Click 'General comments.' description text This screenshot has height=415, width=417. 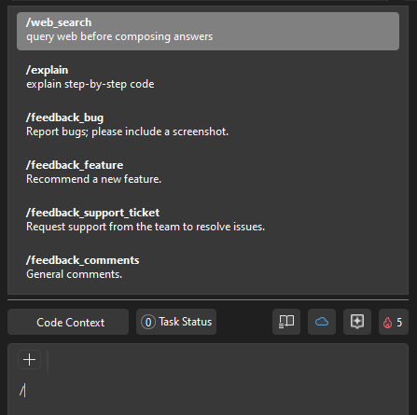(74, 274)
